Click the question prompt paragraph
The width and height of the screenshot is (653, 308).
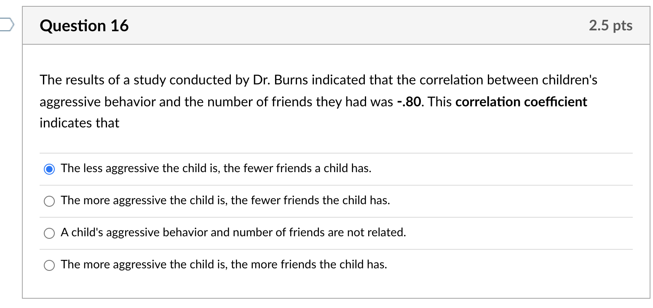click(x=318, y=101)
